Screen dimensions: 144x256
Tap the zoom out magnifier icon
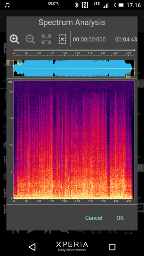coord(30,39)
